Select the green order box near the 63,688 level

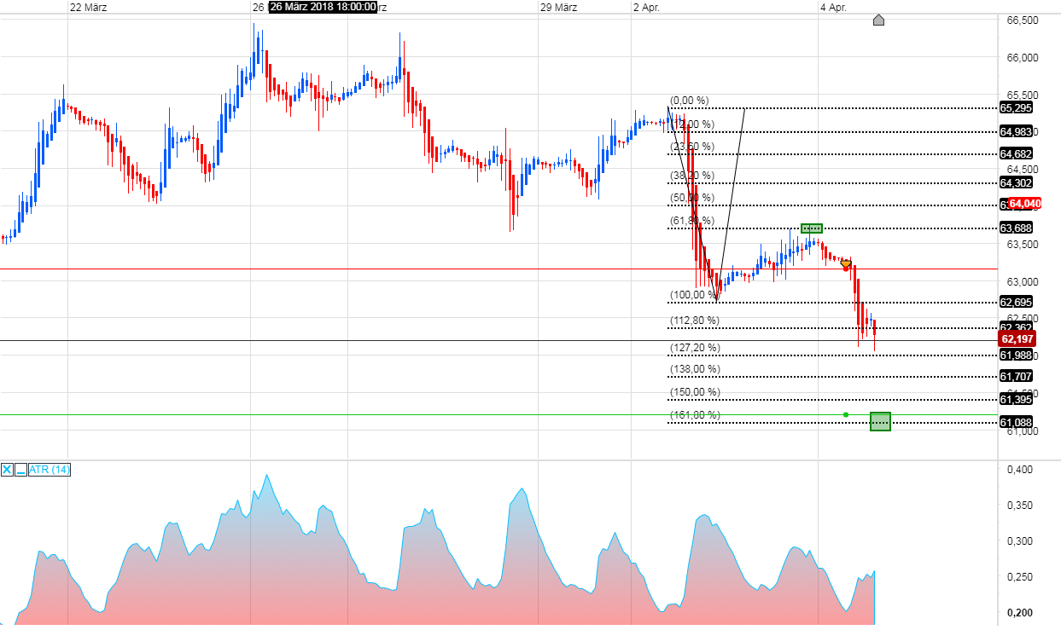(811, 228)
